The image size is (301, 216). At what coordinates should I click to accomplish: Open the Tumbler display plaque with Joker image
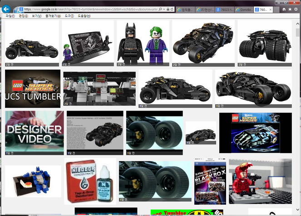coord(88,43)
